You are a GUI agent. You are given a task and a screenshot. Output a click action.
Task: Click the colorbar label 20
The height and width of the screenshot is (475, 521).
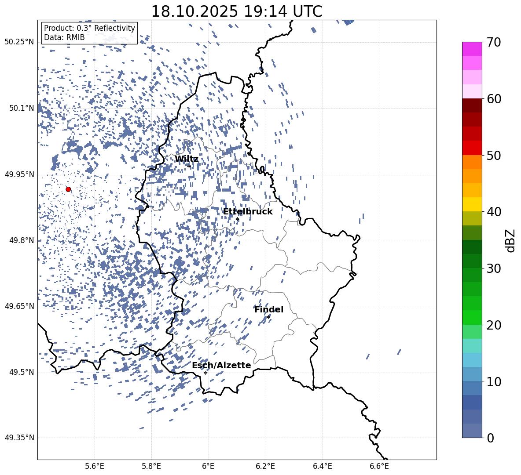tap(494, 325)
